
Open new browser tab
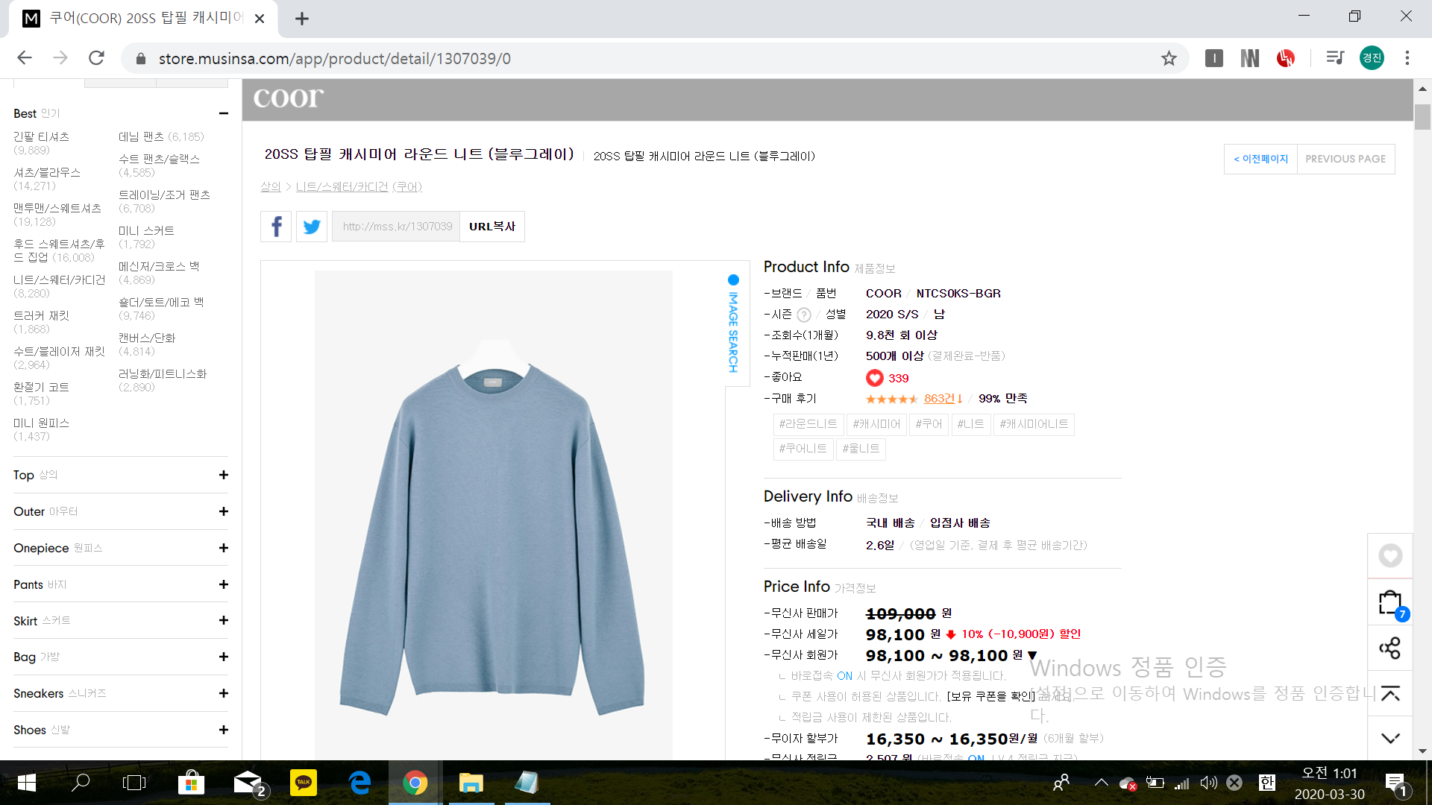tap(301, 19)
